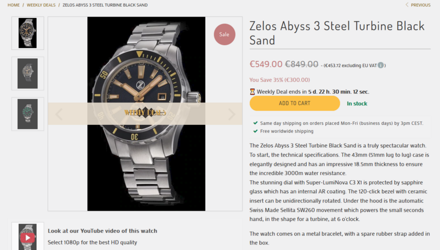The height and width of the screenshot is (250, 440).
Task: Play the YouTube video thumbnail
Action: tap(27, 238)
